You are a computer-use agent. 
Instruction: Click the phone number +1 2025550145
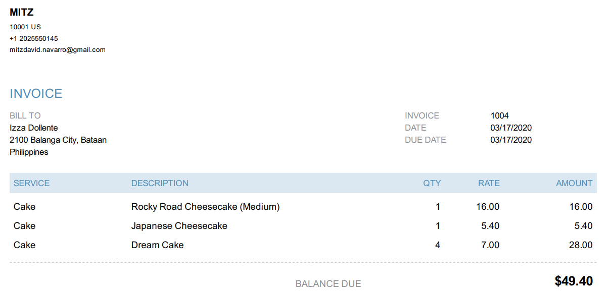click(34, 38)
